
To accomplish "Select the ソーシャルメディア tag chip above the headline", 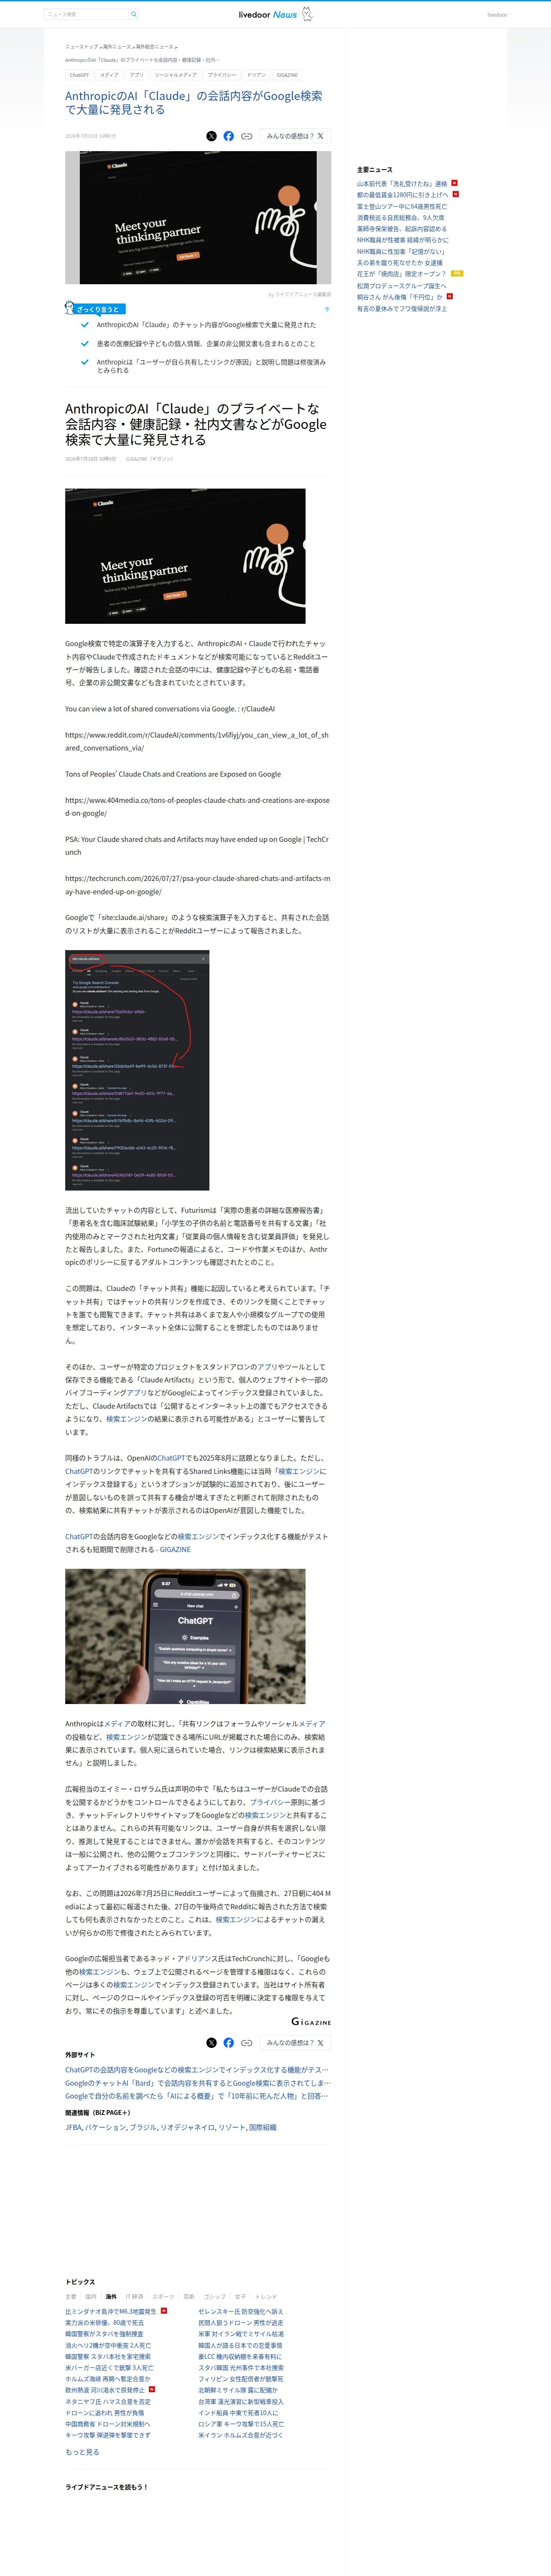I will click(176, 75).
